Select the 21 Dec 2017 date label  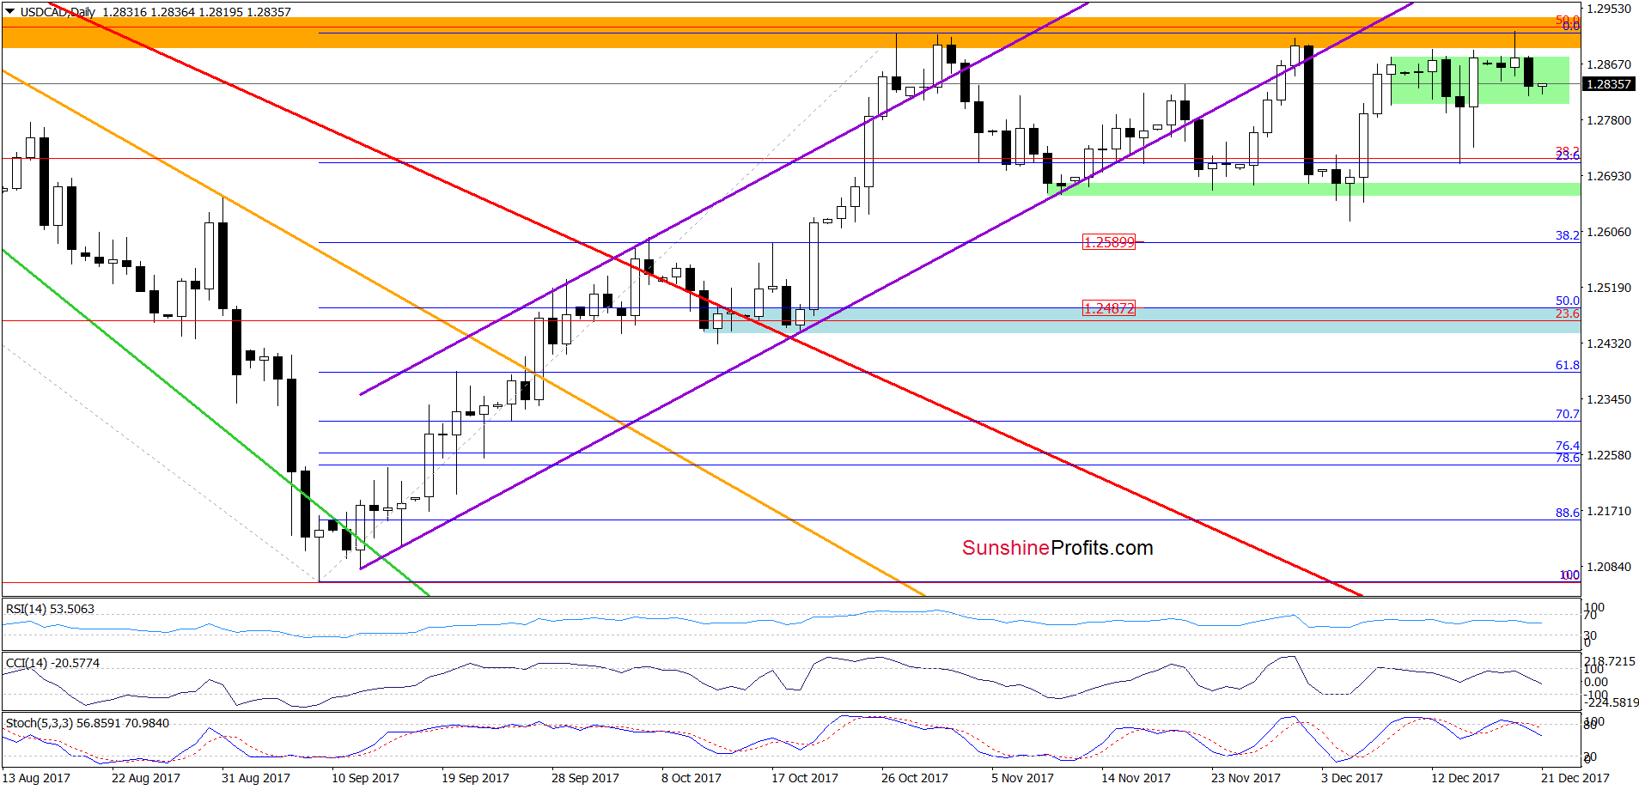tap(1575, 778)
